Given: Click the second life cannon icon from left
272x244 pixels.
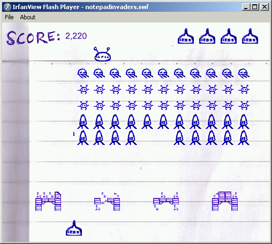Looking at the screenshot, I should click(207, 36).
